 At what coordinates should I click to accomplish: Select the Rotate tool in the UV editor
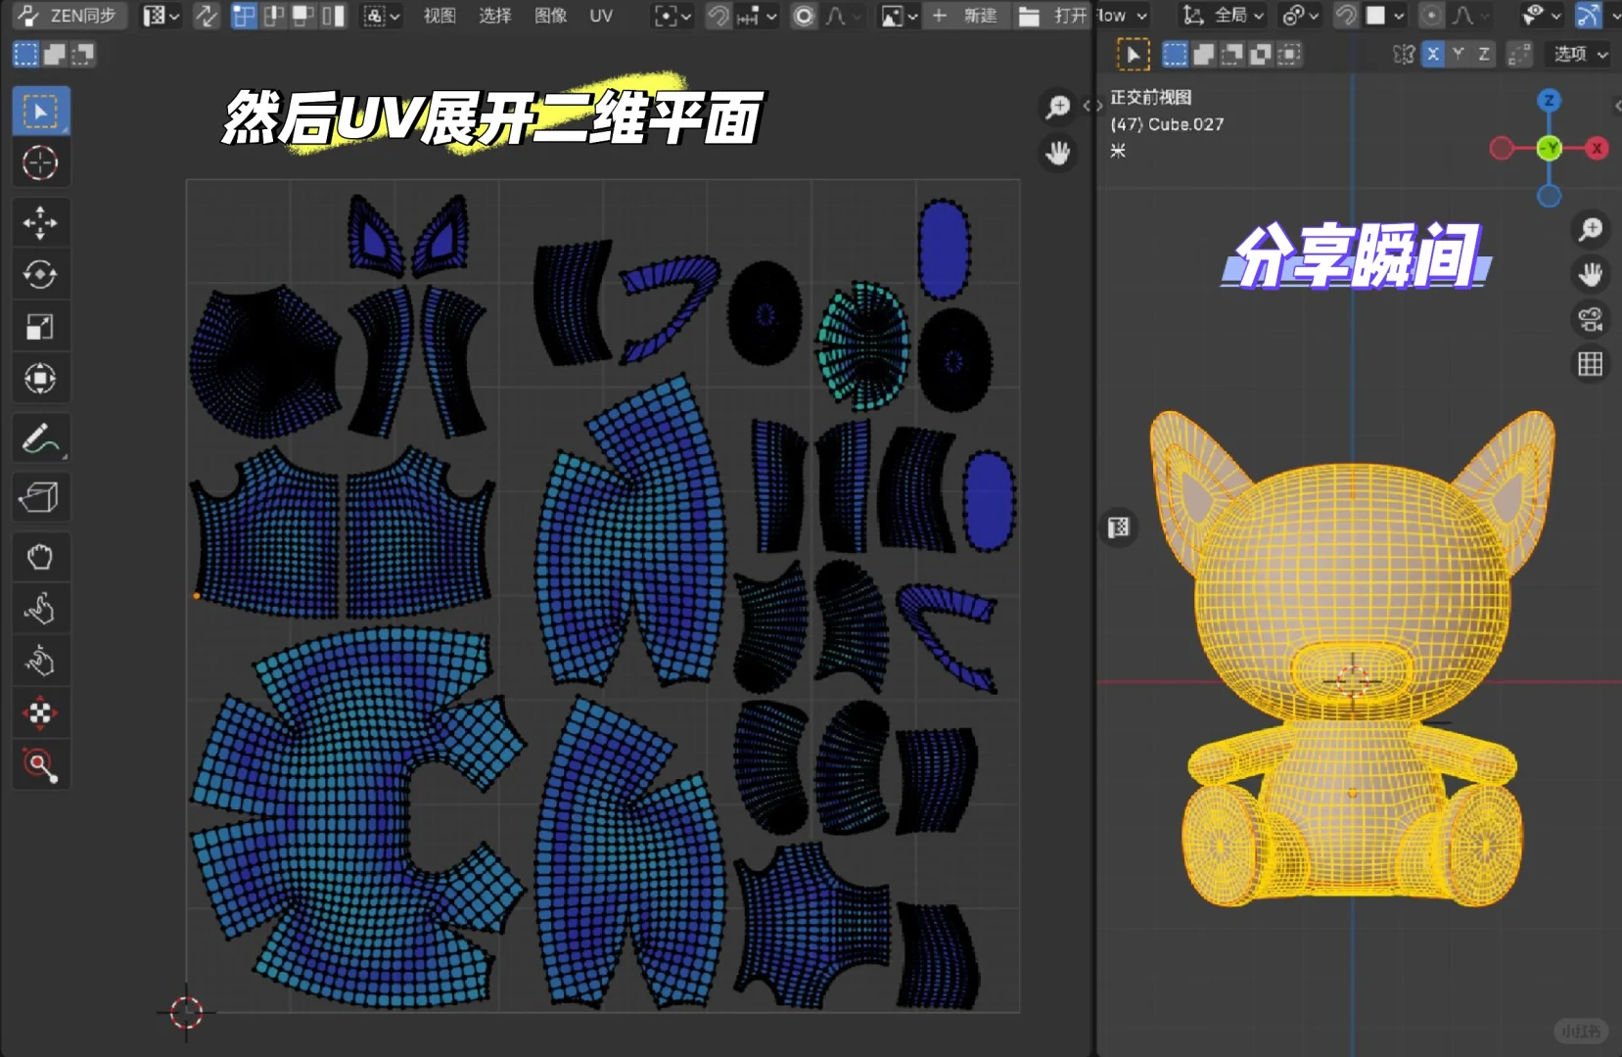coord(40,275)
